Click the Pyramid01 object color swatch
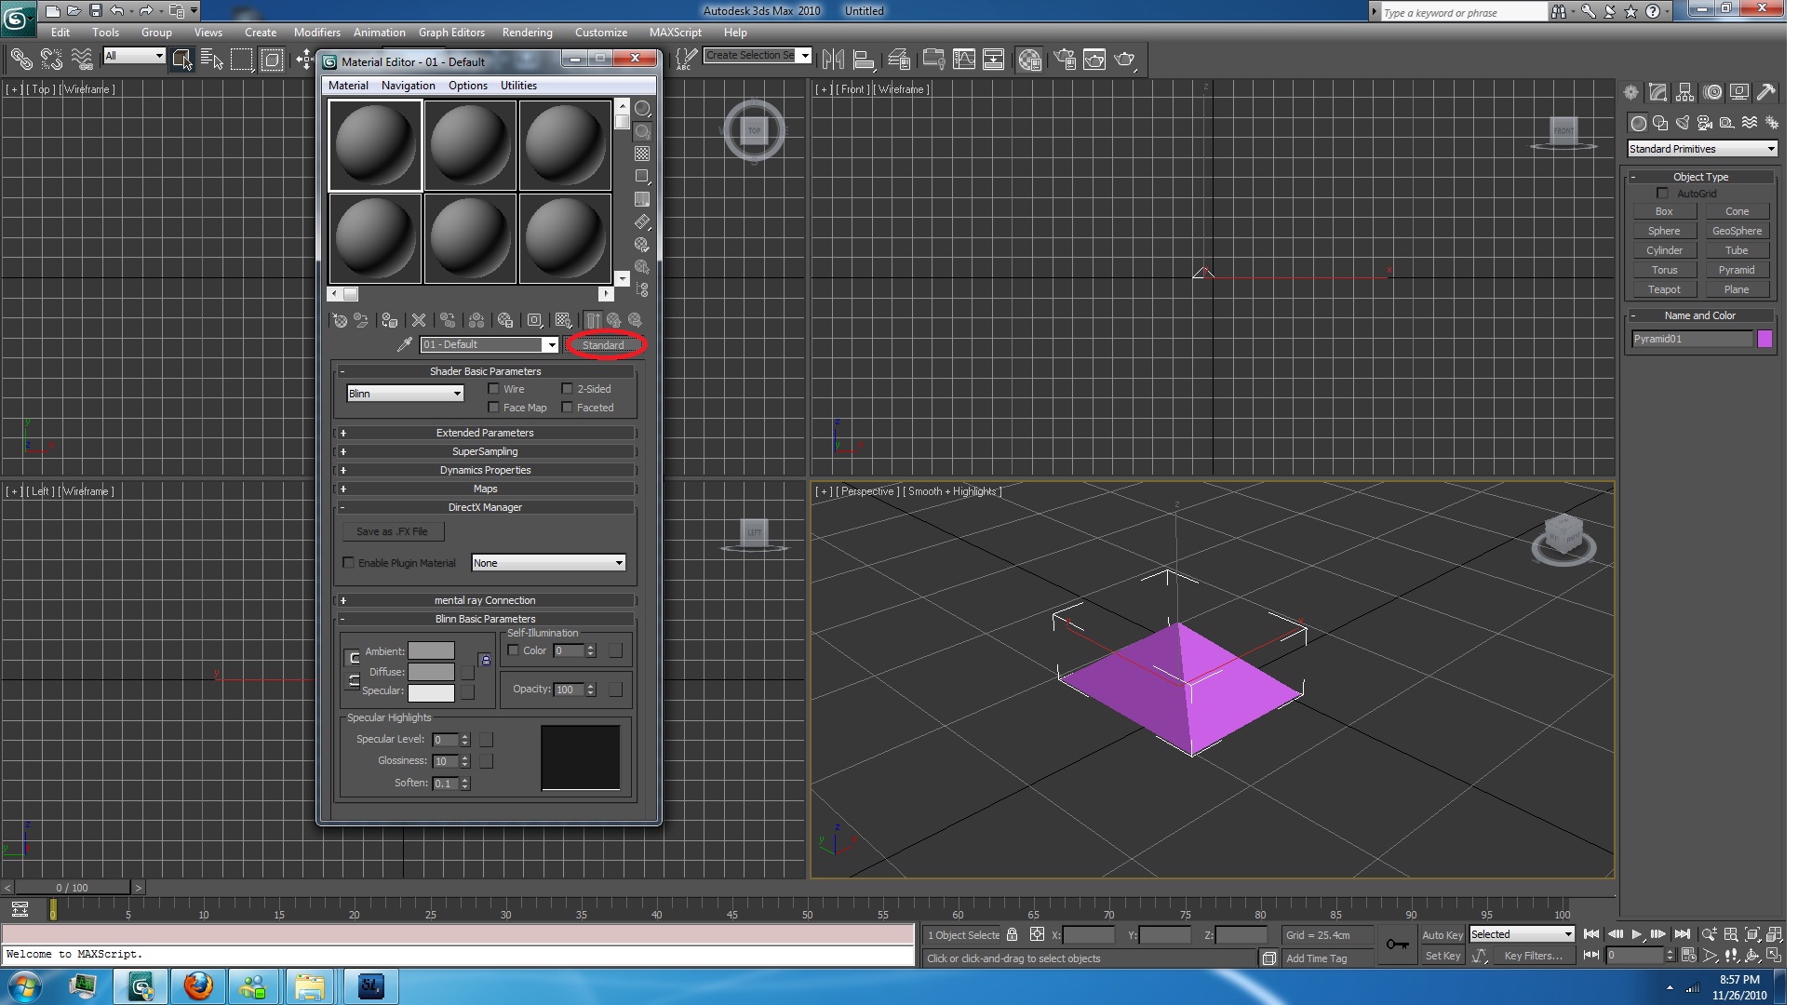This screenshot has width=1798, height=1005. (1764, 339)
